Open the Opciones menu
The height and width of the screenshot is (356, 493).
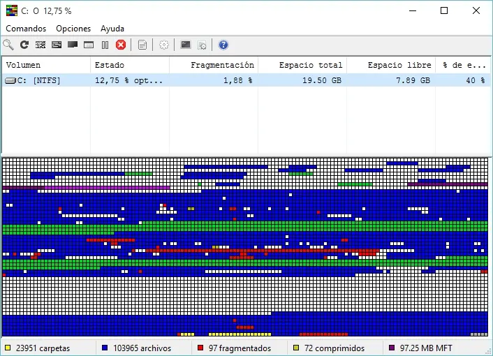pos(73,29)
